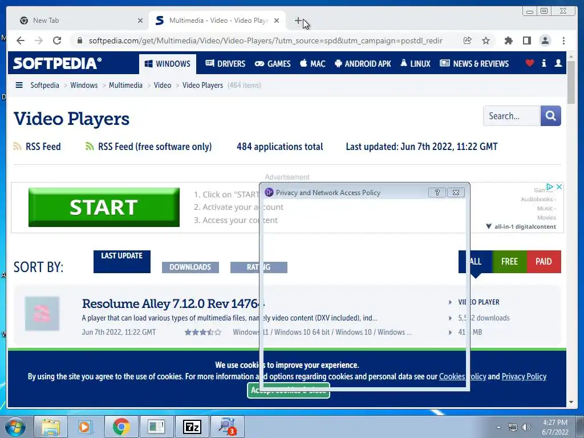
Task: Sort by RATING
Action: 258,267
